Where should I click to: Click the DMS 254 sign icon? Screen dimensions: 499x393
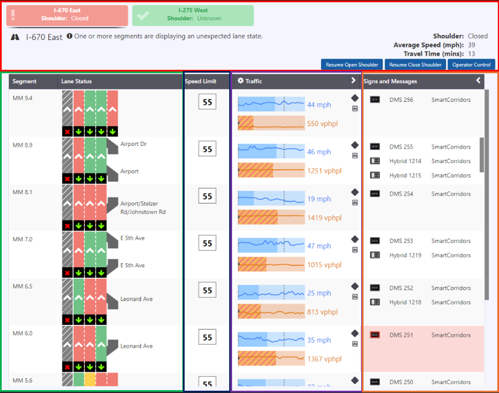[375, 193]
